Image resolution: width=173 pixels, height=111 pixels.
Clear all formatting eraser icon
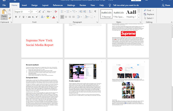[56, 12]
